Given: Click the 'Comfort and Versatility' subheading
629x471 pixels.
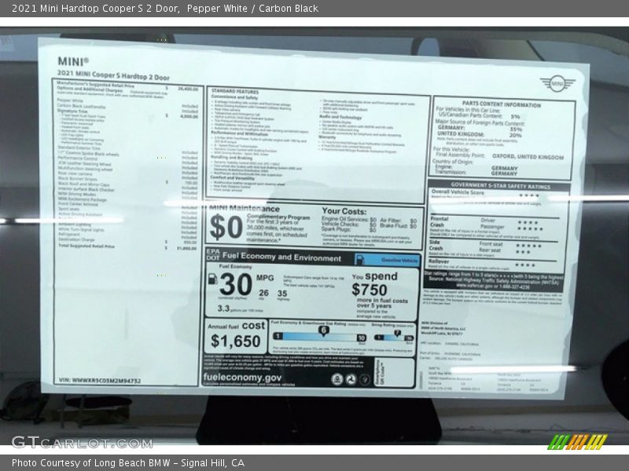Looking at the screenshot, I should (x=233, y=178).
